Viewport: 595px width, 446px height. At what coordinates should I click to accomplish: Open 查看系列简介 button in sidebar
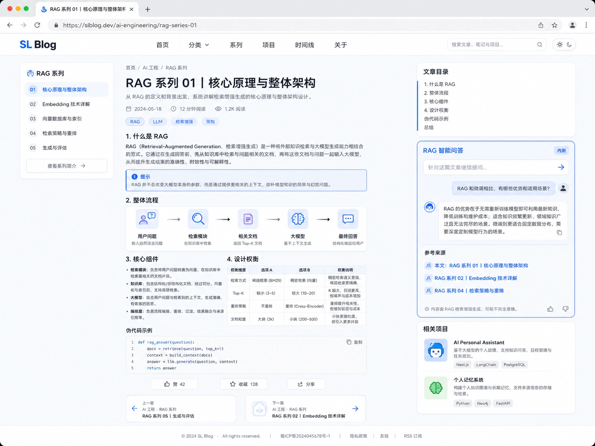coord(67,166)
